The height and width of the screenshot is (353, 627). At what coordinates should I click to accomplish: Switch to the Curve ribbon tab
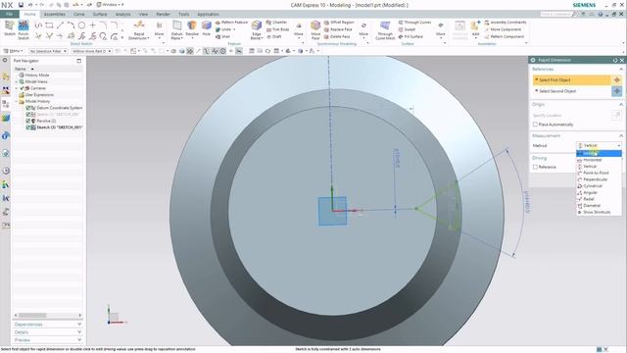[x=78, y=14]
